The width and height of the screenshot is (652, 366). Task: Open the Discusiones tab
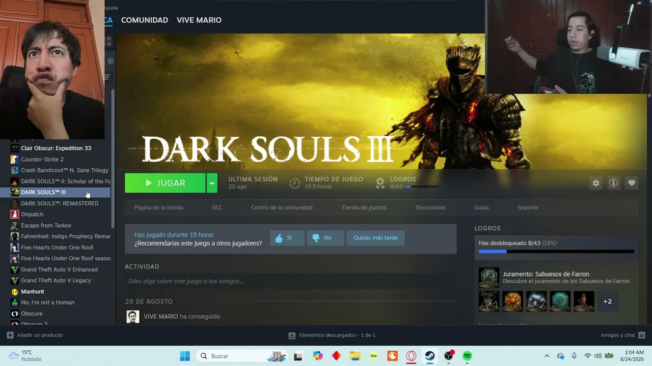[x=430, y=207]
